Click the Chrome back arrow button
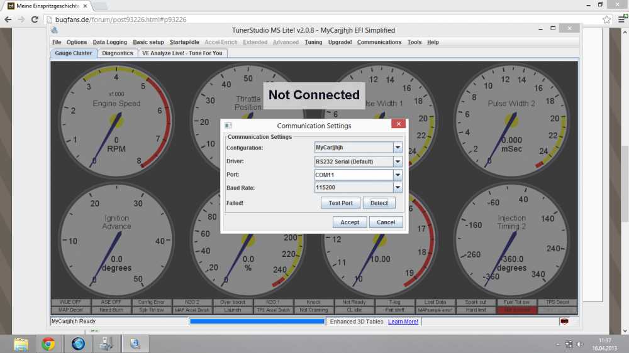The height and width of the screenshot is (353, 629). point(8,19)
